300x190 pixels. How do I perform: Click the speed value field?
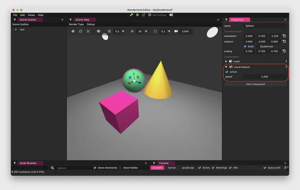coord(264,77)
